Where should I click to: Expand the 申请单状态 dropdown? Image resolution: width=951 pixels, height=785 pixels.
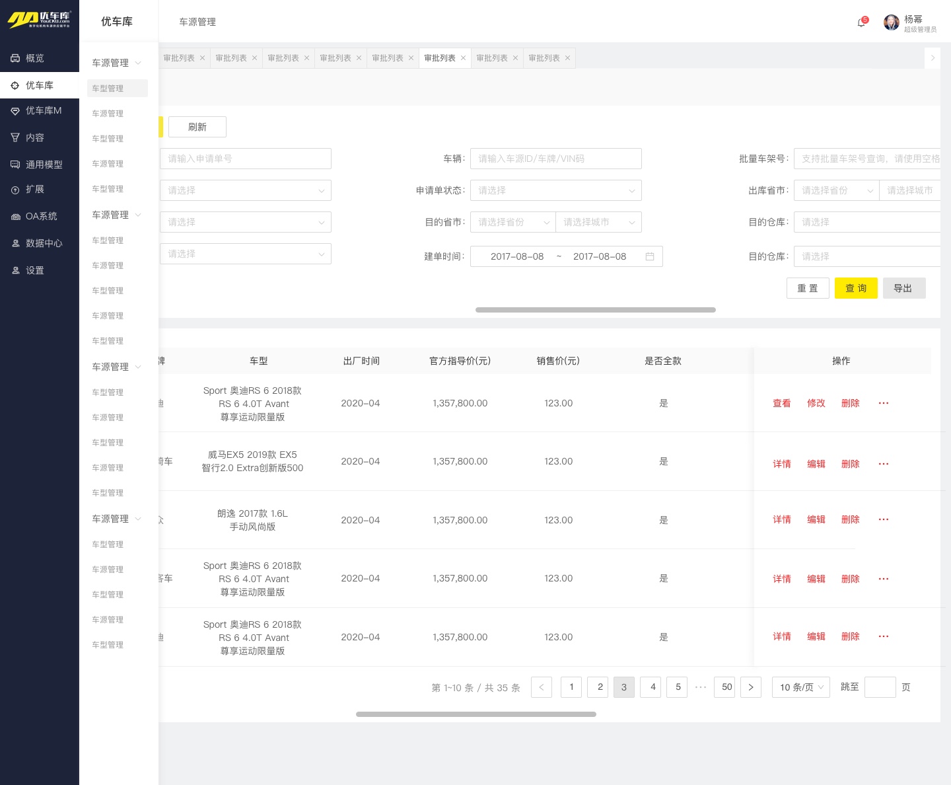[x=555, y=190]
